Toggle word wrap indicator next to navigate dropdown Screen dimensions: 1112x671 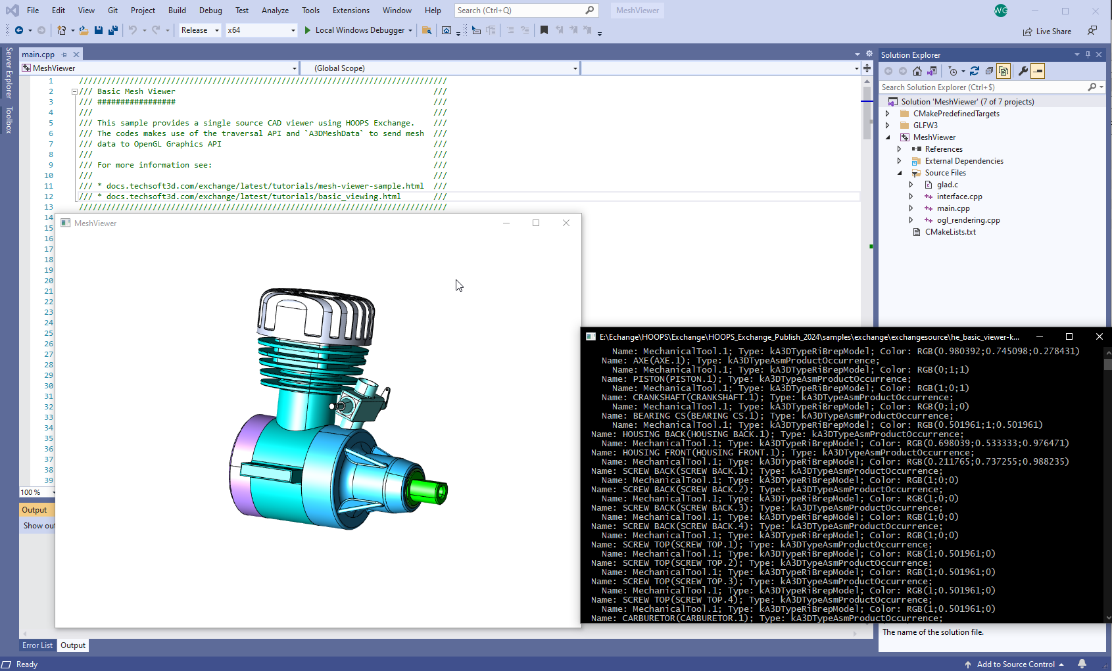click(867, 68)
